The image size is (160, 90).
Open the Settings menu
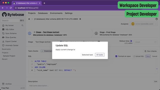(68, 13)
